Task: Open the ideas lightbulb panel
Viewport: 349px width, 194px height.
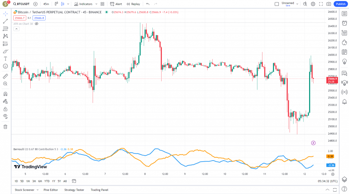Action: click(x=344, y=62)
